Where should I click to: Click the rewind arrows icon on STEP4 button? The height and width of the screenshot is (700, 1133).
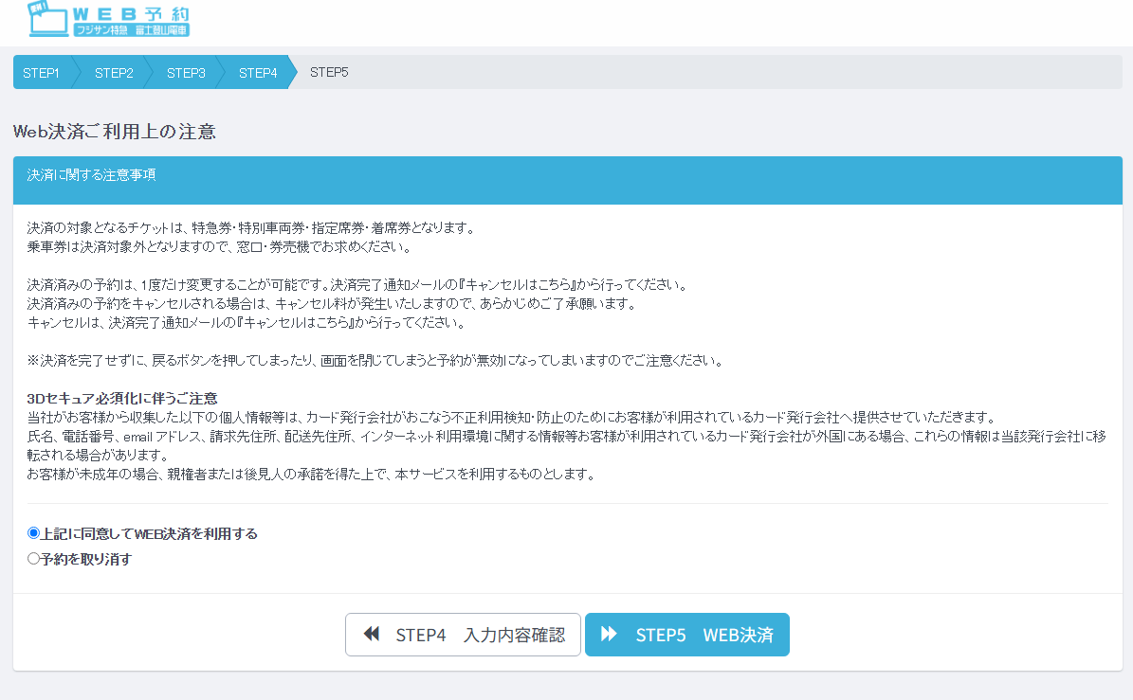tap(372, 635)
